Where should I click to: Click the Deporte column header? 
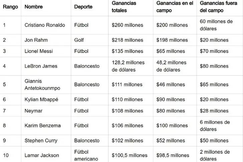tap(83, 7)
